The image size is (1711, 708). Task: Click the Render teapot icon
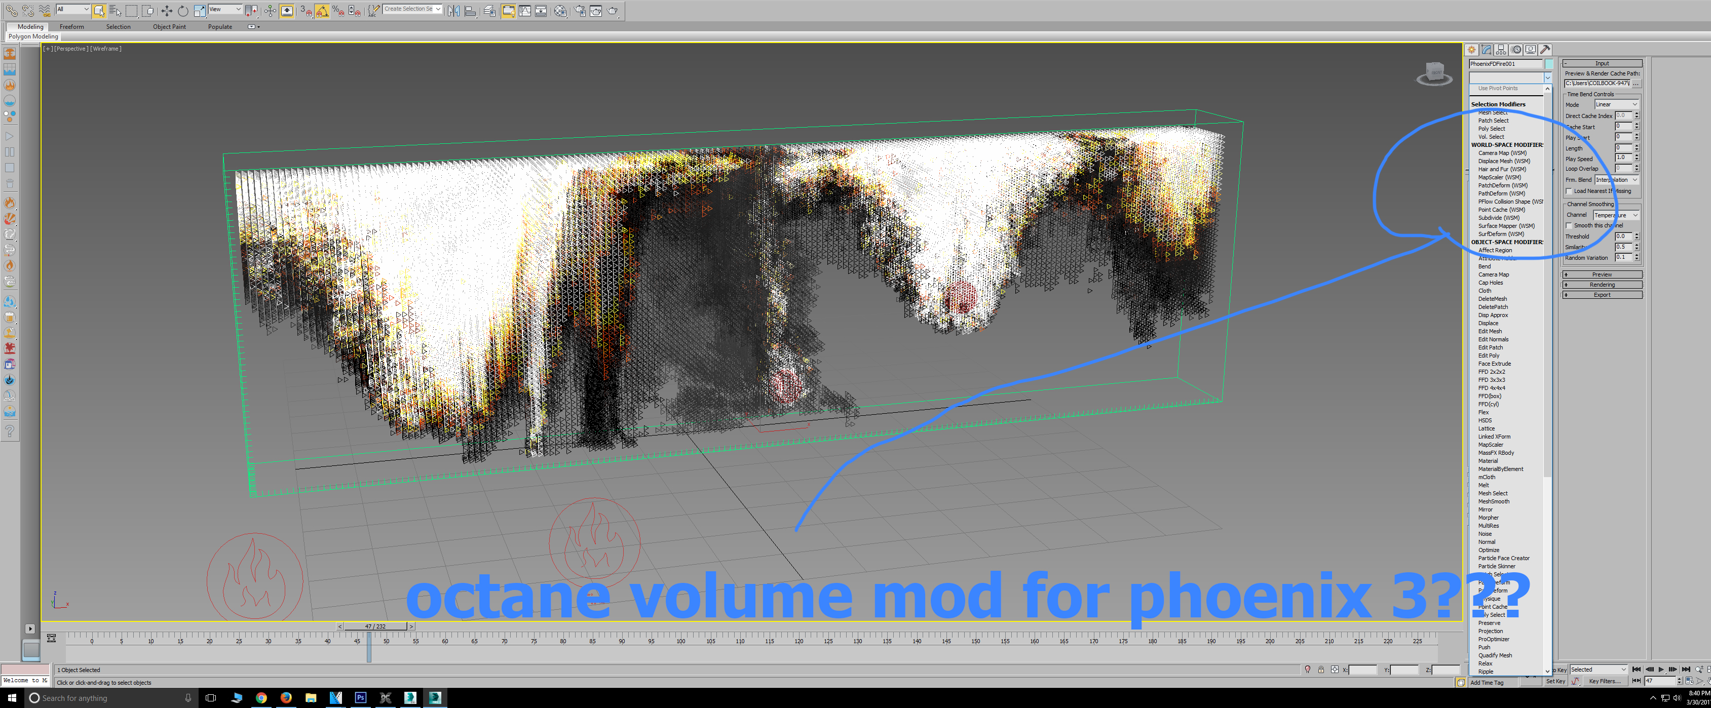click(613, 11)
